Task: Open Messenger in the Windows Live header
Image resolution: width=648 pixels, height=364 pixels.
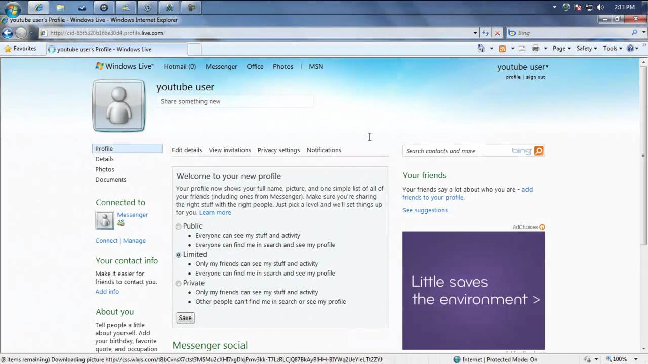Action: click(x=221, y=66)
